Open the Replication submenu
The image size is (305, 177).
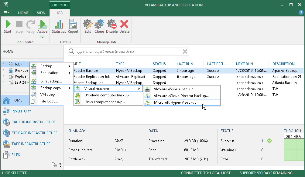click(51, 73)
